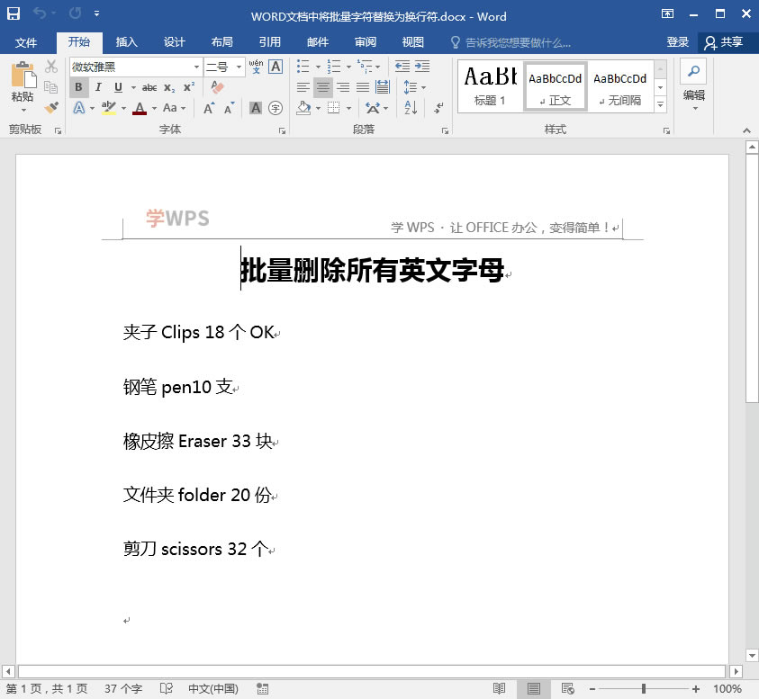Save the document from the quick access toolbar
The width and height of the screenshot is (759, 699).
coord(14,14)
